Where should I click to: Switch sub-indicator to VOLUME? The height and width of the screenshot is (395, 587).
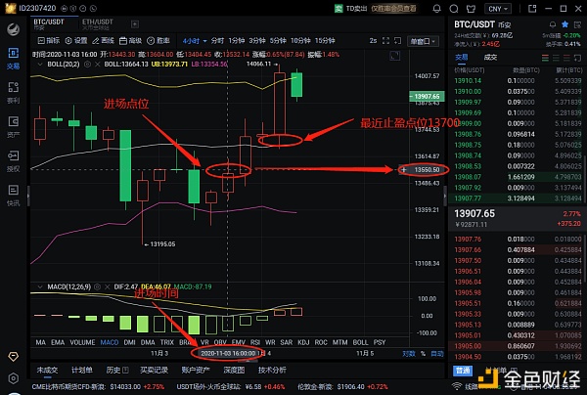pyautogui.click(x=82, y=342)
